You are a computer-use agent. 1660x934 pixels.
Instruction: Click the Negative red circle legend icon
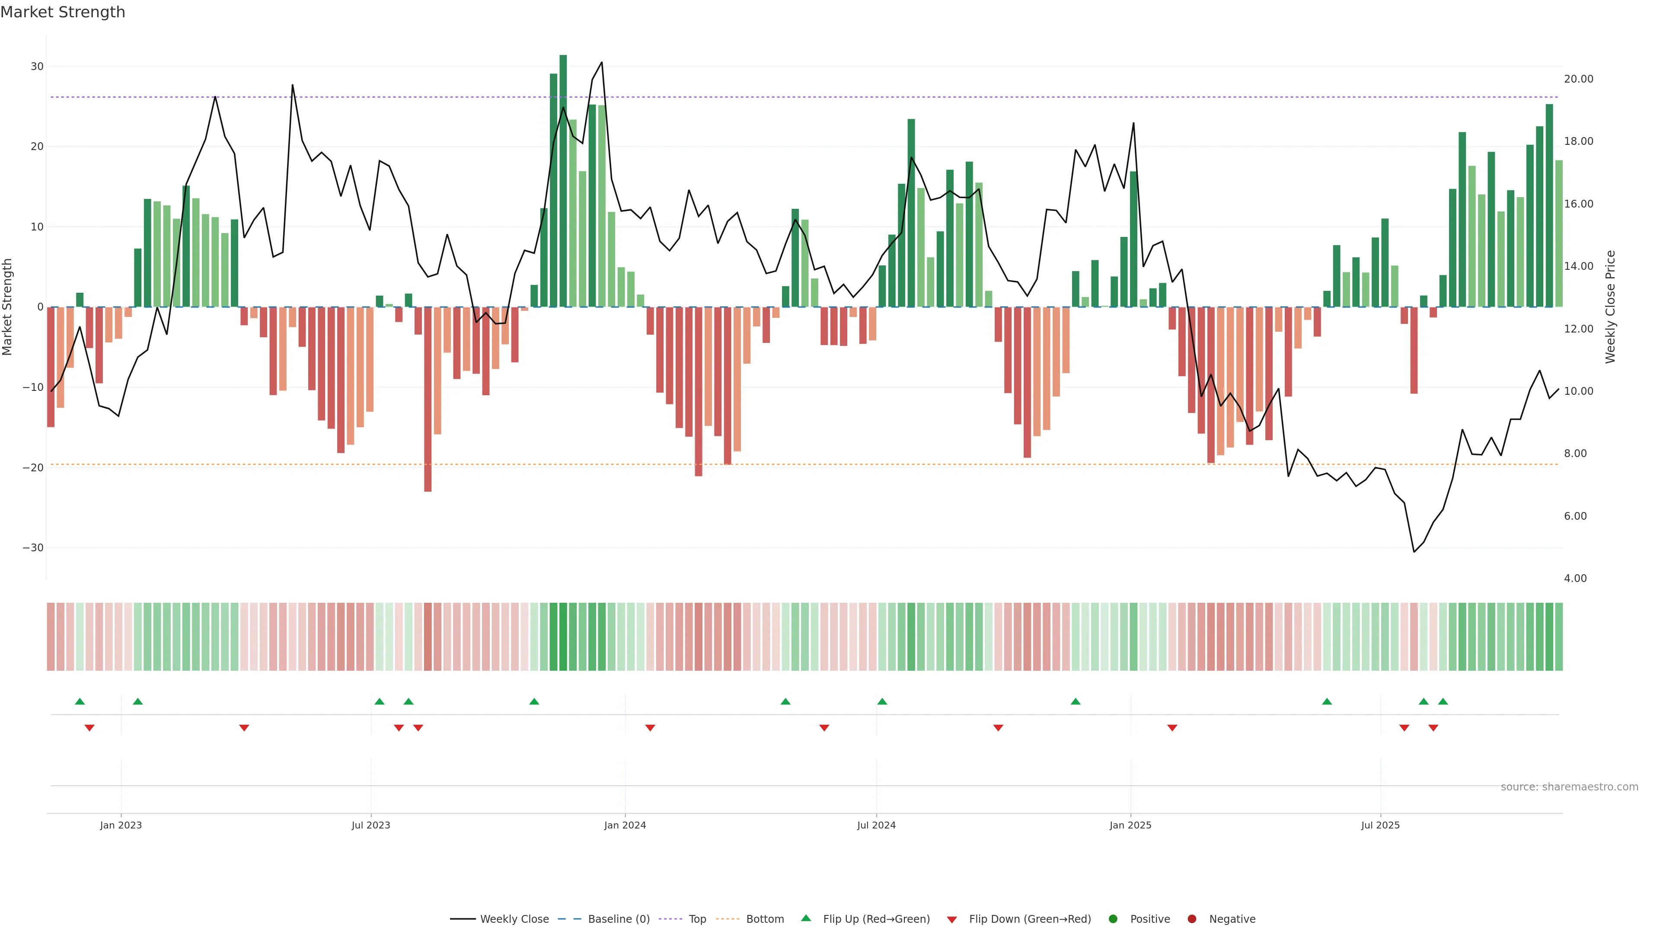tap(1191, 919)
